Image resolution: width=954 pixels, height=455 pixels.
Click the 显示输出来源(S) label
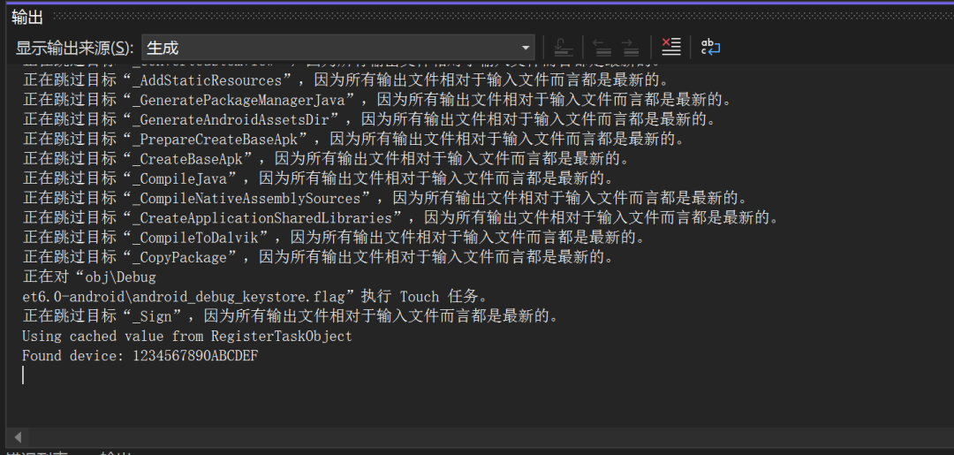(75, 48)
